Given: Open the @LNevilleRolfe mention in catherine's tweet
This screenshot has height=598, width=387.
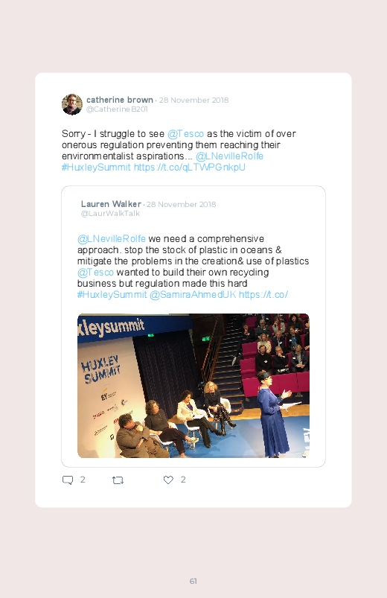Looking at the screenshot, I should coord(229,156).
